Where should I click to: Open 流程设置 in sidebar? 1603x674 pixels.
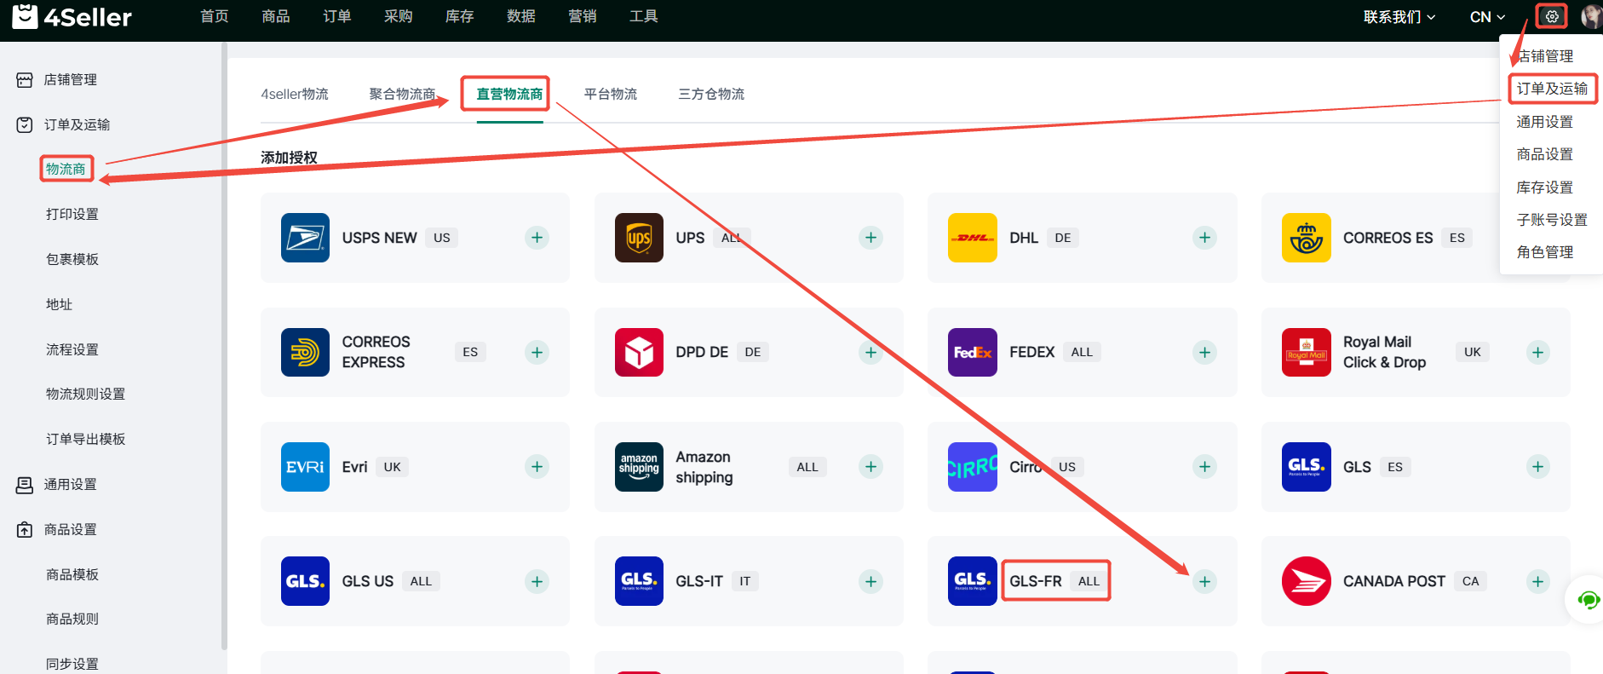[72, 349]
